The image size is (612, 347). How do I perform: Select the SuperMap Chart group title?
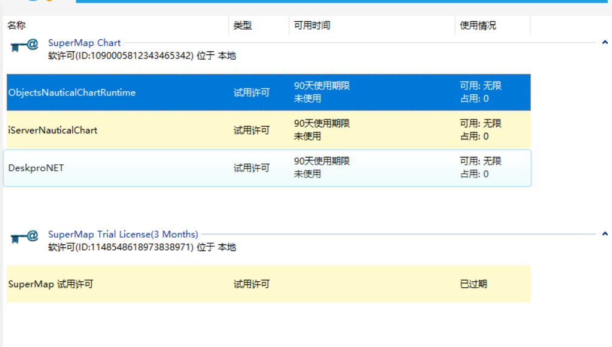tap(84, 43)
